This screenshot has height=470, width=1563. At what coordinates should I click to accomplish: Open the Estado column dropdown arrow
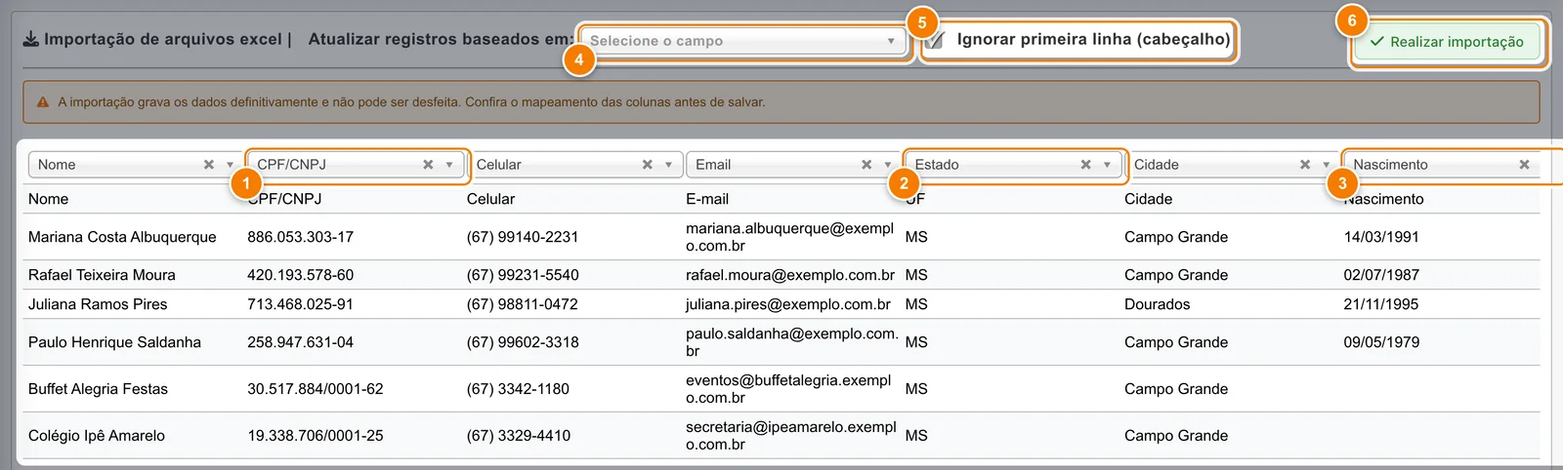coord(1107,165)
